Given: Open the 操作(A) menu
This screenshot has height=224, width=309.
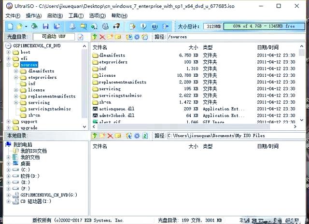Looking at the screenshot, I should tap(34, 15).
